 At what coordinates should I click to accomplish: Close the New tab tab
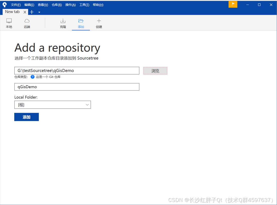(25, 12)
